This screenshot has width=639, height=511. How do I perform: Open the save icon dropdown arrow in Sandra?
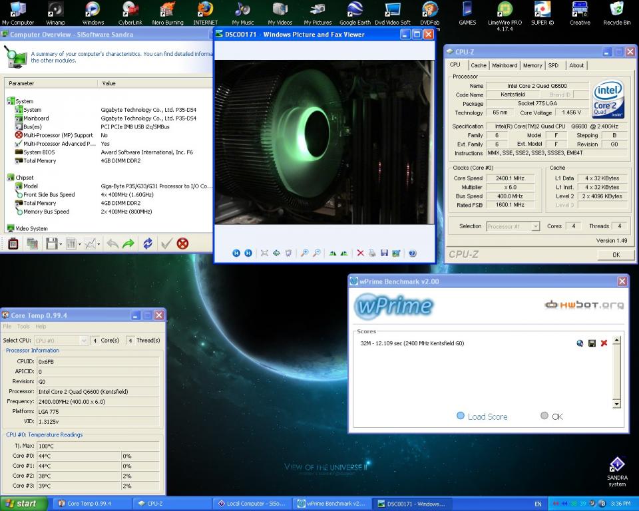point(61,244)
